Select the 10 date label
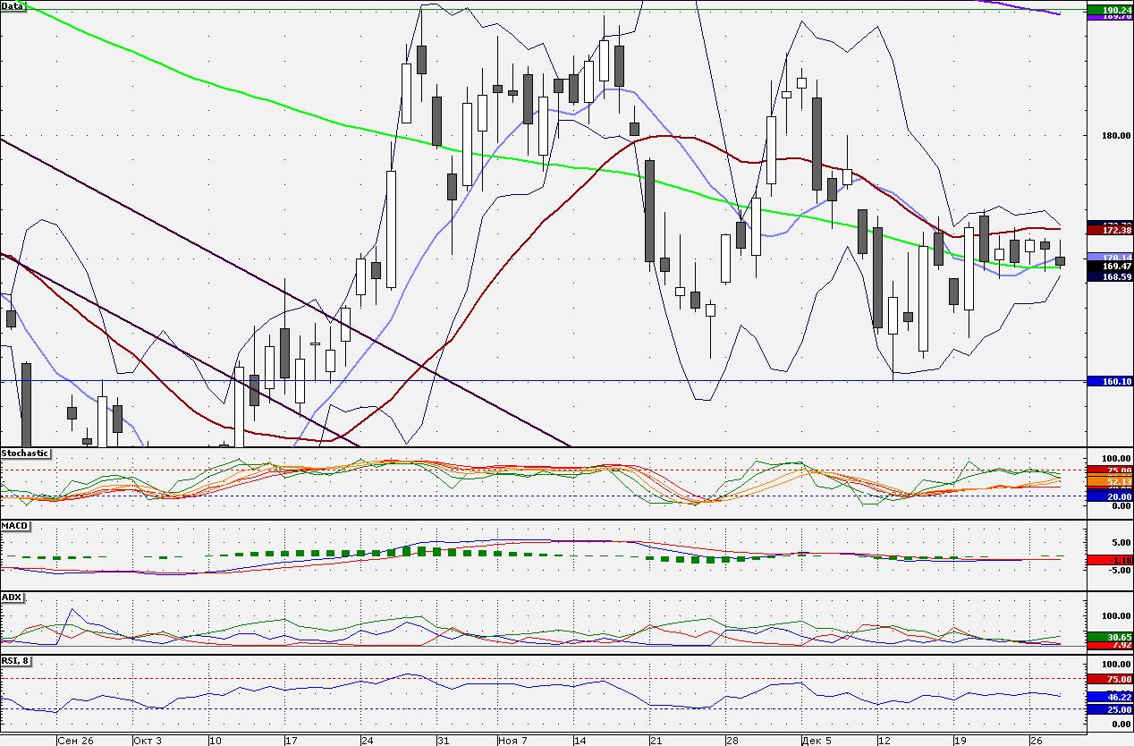The height and width of the screenshot is (746, 1134). pos(215,741)
